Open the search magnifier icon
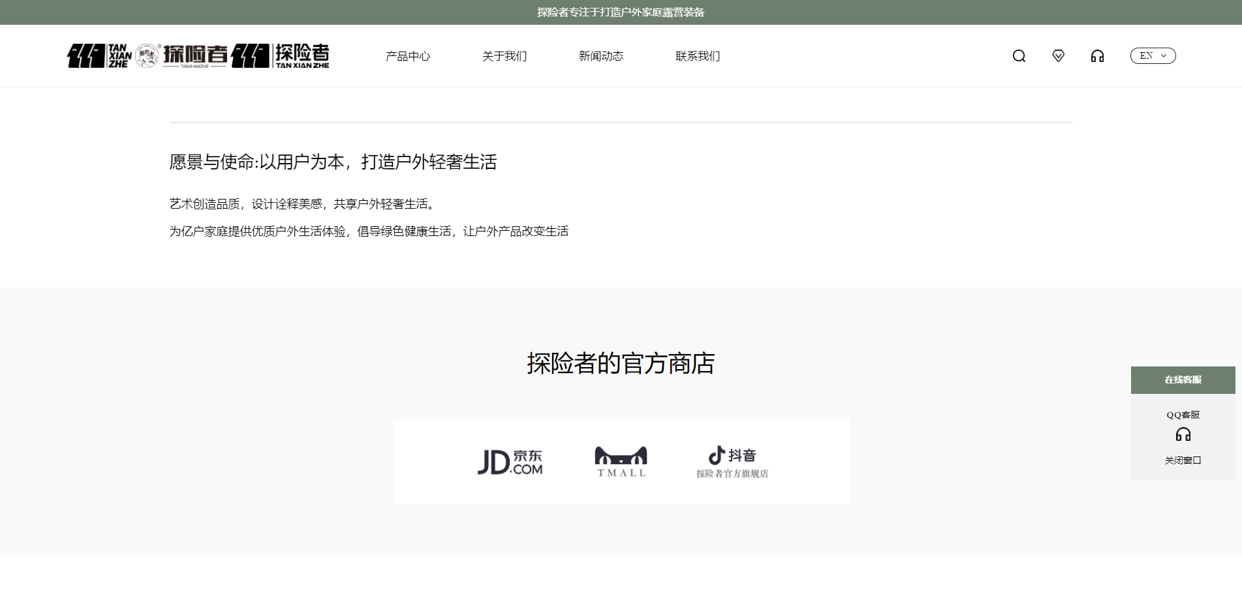 tap(1019, 56)
